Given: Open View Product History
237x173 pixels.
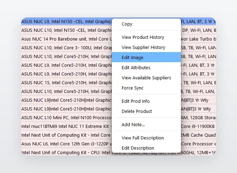Looking at the screenshot, I should coord(146,37).
